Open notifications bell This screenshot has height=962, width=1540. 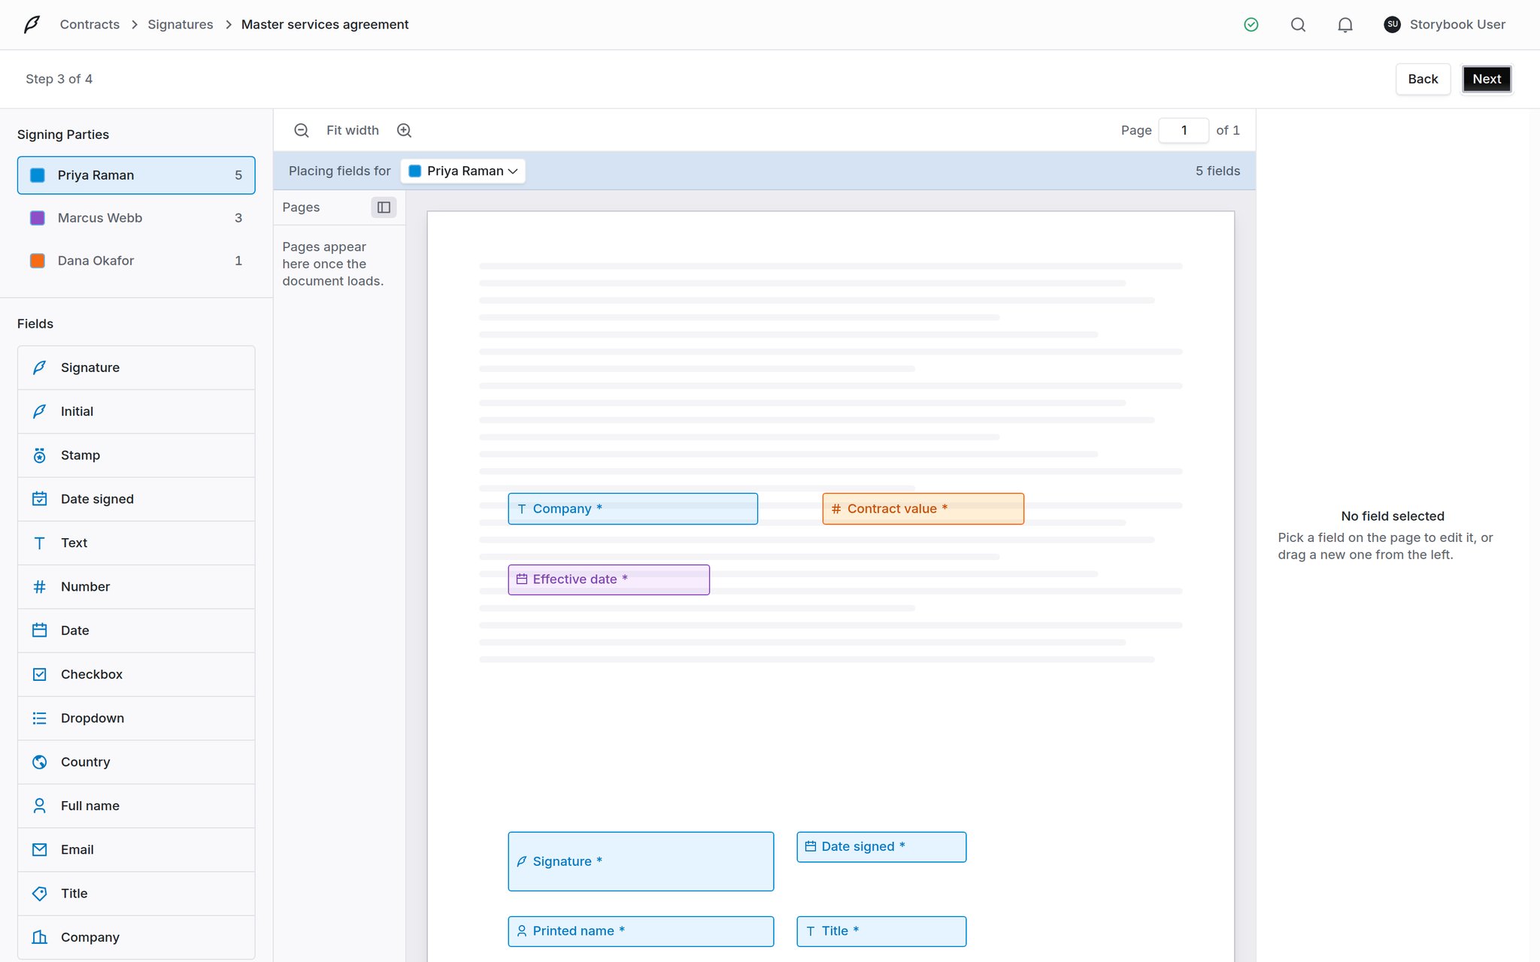pyautogui.click(x=1345, y=25)
